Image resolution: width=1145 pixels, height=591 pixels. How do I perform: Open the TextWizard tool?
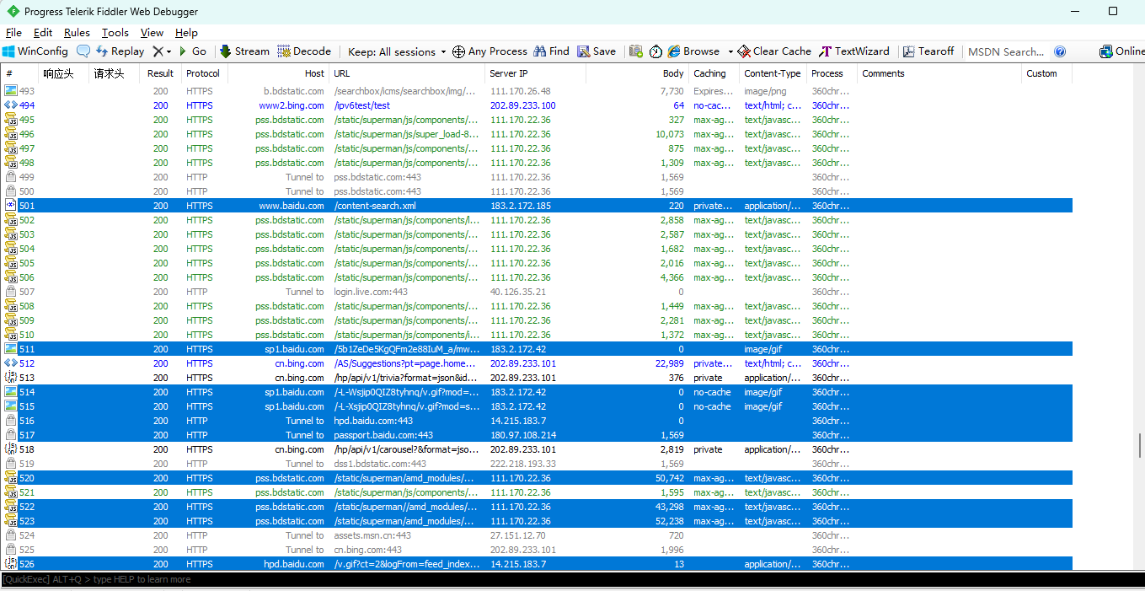click(854, 51)
